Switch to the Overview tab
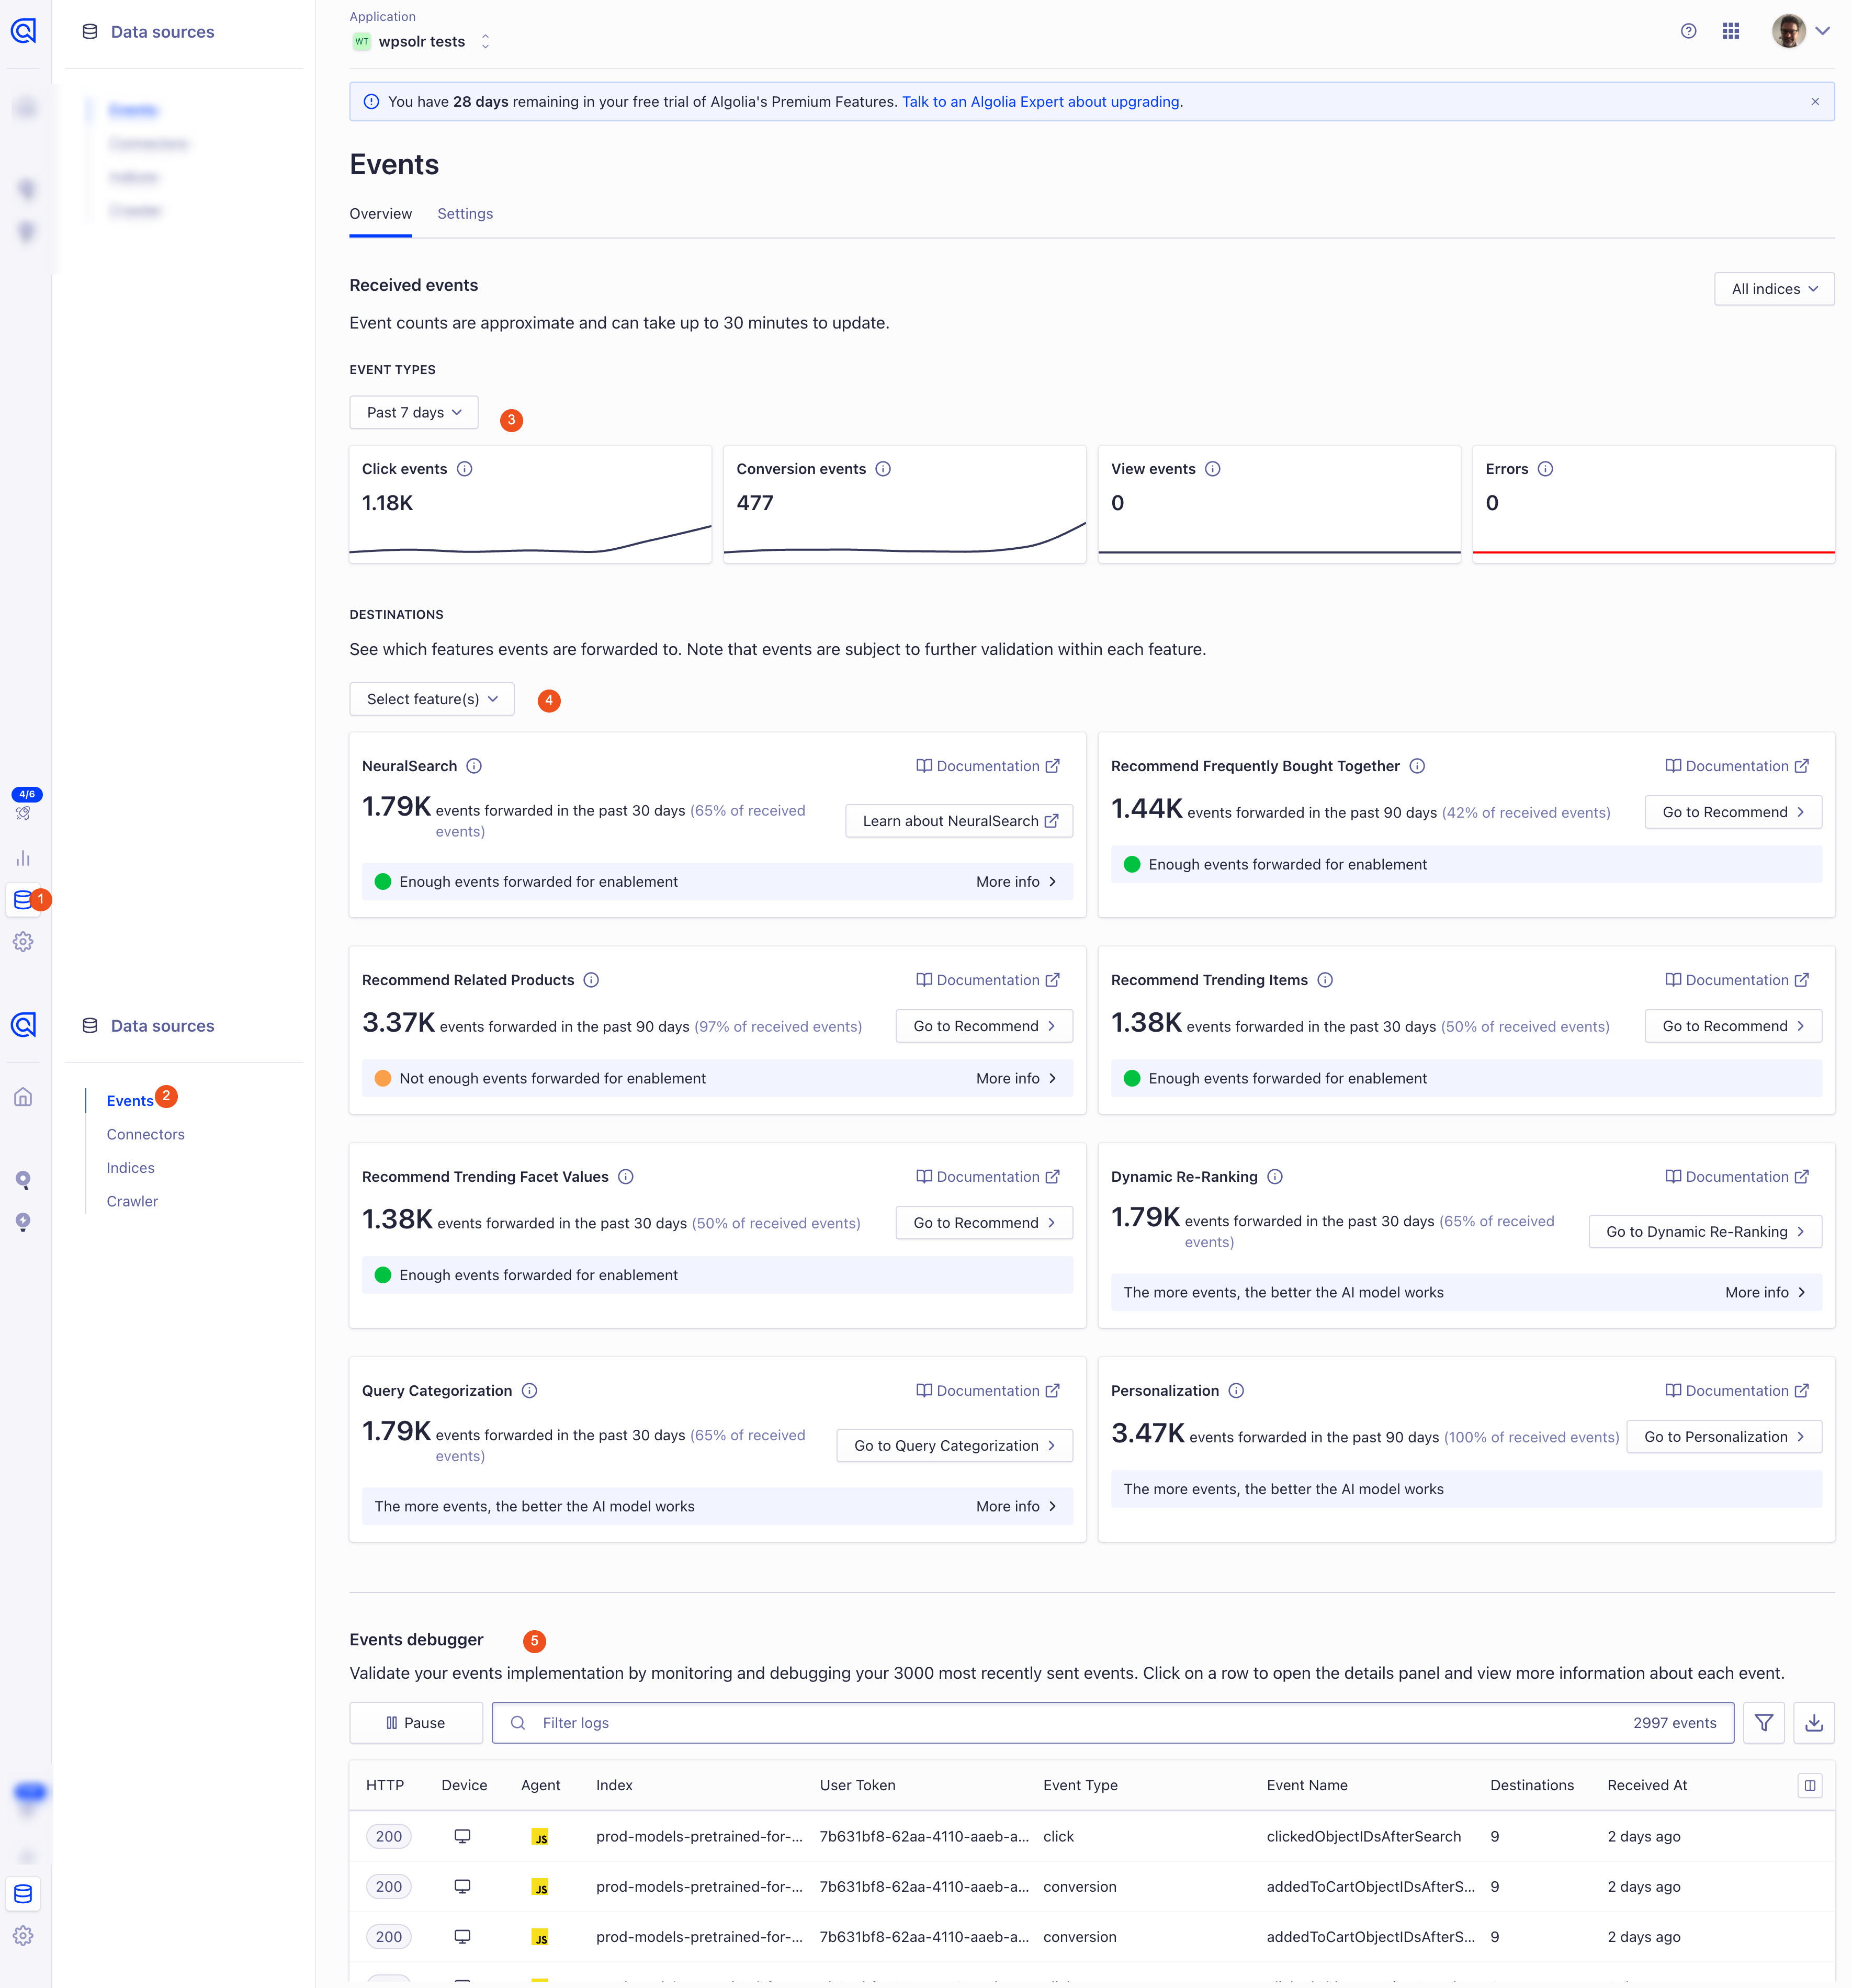 click(x=380, y=214)
